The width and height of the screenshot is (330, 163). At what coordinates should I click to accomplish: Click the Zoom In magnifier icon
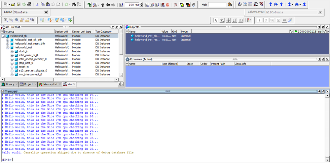6,20
